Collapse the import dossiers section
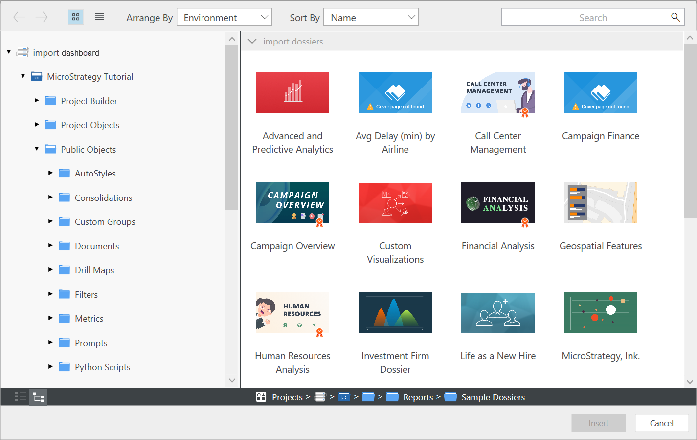697x440 pixels. click(x=252, y=42)
